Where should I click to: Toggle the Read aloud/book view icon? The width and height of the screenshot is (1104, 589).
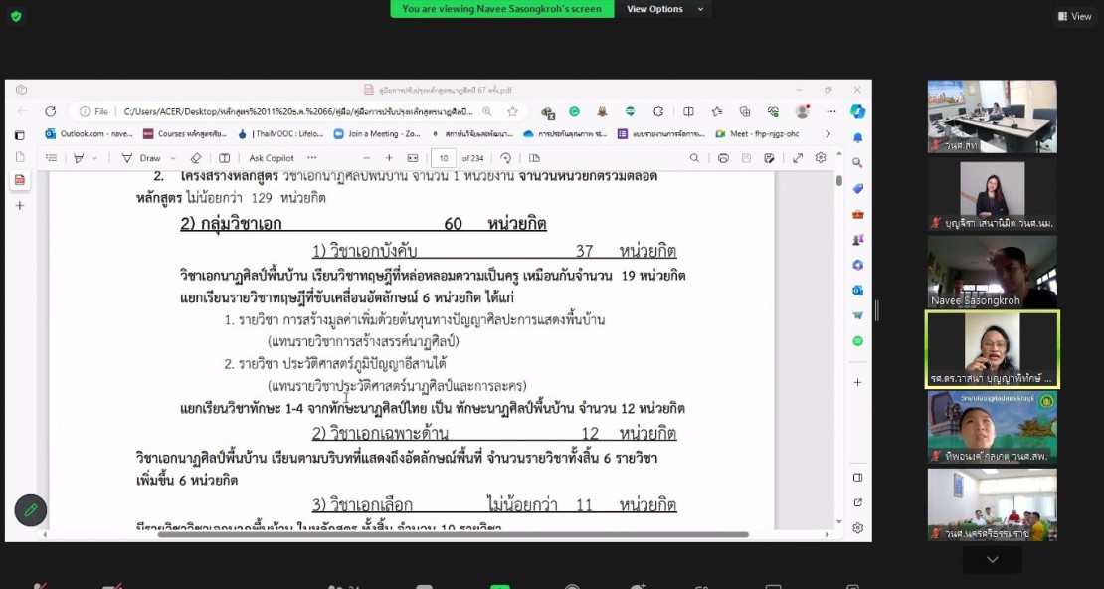coord(224,158)
